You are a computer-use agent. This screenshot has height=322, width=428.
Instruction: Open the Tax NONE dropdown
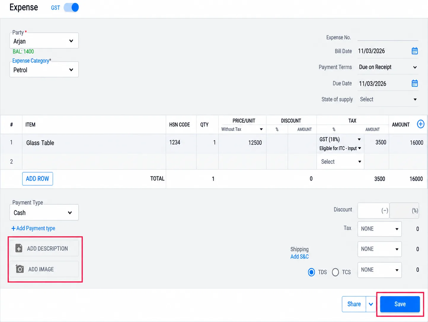[x=379, y=229]
